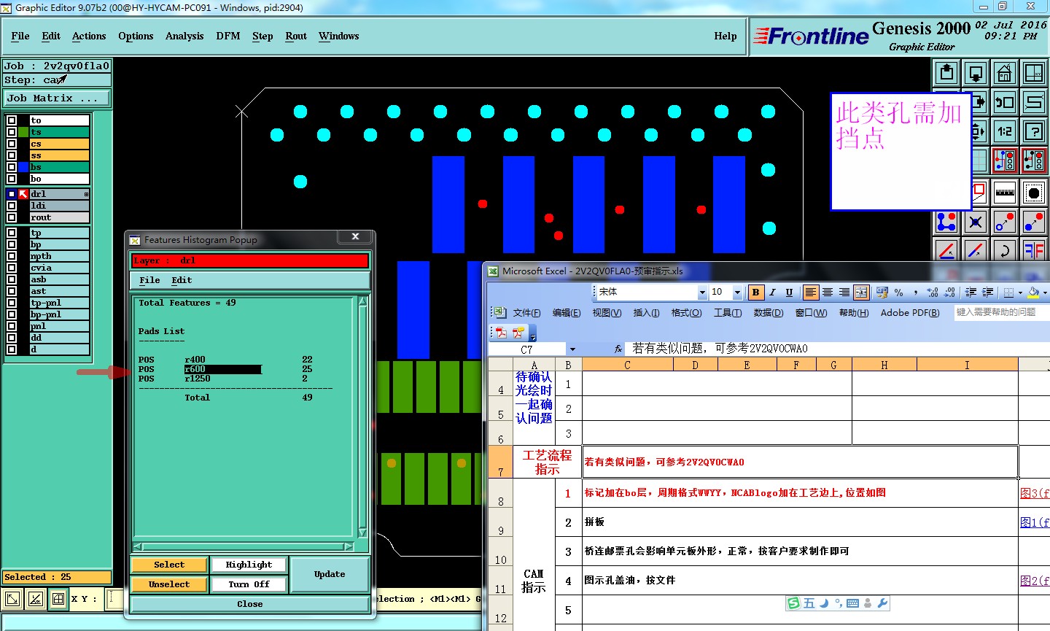Toggle the 'rout' layer checkbox

tap(12, 217)
